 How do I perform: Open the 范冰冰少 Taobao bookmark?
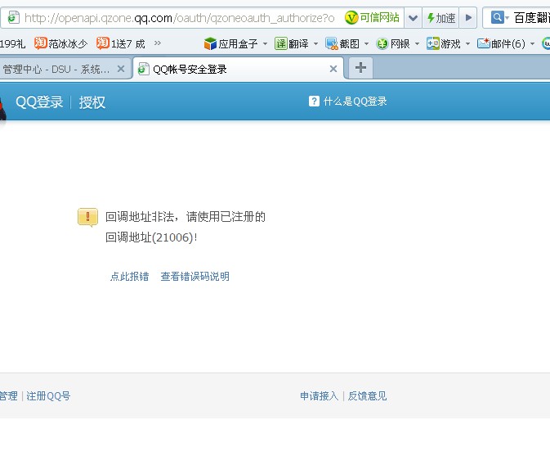(x=61, y=43)
